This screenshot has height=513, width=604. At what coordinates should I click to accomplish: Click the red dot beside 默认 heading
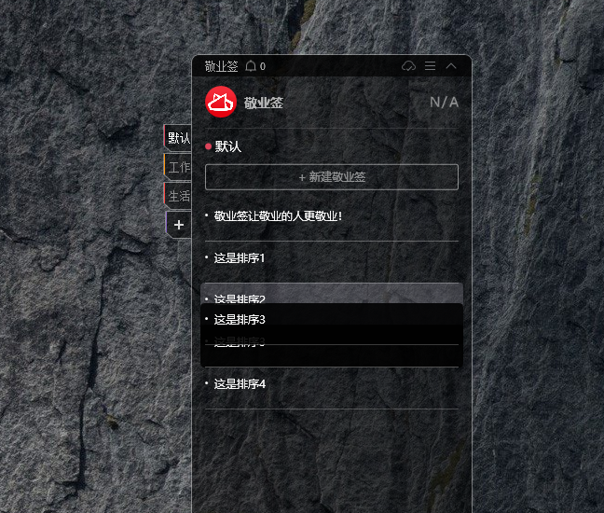(209, 146)
